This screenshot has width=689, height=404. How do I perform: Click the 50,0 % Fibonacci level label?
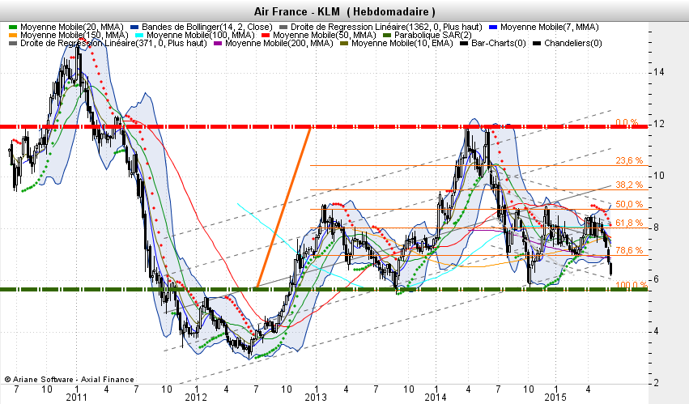pos(629,204)
